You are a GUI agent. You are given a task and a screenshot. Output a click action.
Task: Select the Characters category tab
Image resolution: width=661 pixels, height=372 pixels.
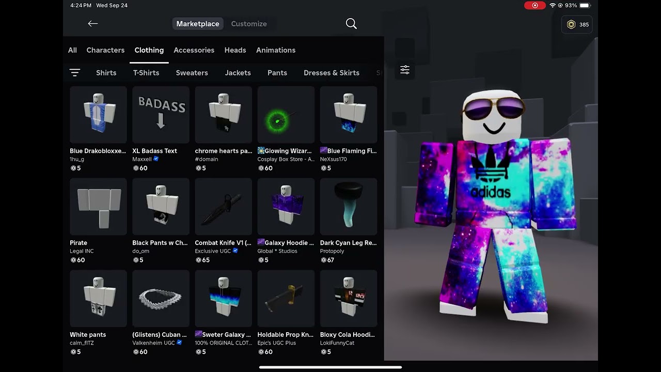105,50
